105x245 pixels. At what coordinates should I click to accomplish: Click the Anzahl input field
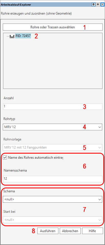53,107
